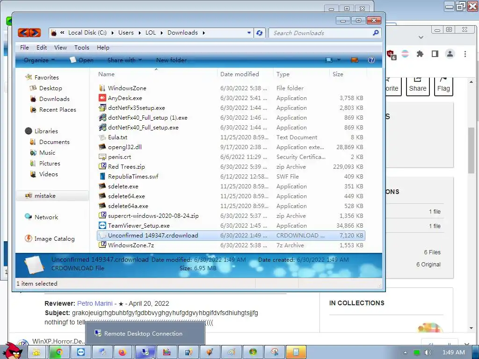Open browser profile avatar icon
The height and width of the screenshot is (359, 479).
coord(450,54)
